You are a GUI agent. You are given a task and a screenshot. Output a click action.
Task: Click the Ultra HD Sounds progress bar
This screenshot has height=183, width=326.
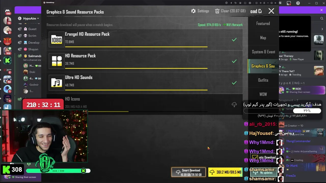pyautogui.click(x=136, y=90)
